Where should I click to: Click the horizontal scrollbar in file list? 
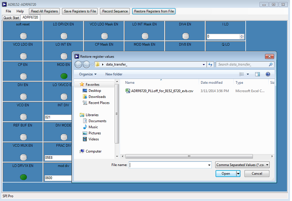(x=189, y=157)
